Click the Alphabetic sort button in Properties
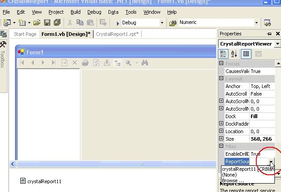 click(234, 54)
